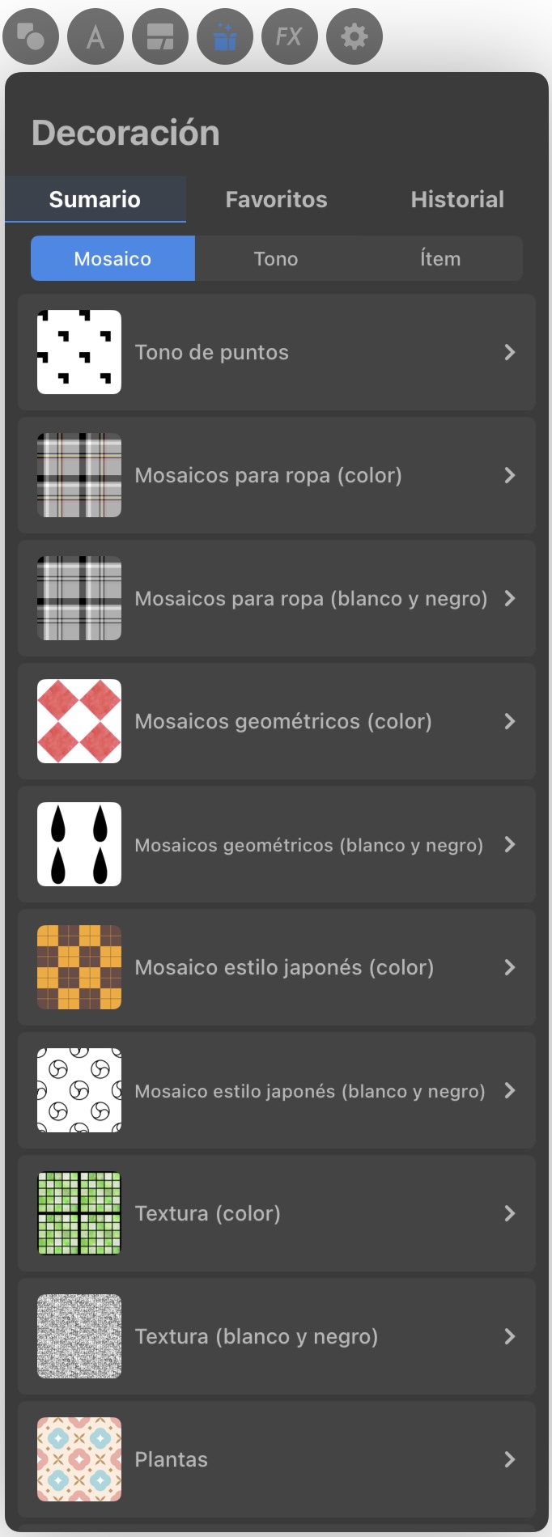
Task: Select the blue decoration tool icon
Action: (225, 36)
